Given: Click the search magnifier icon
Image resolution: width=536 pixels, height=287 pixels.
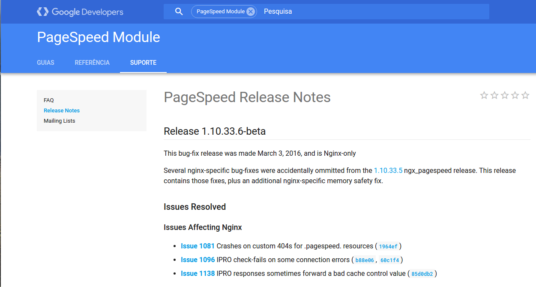Looking at the screenshot, I should [179, 12].
